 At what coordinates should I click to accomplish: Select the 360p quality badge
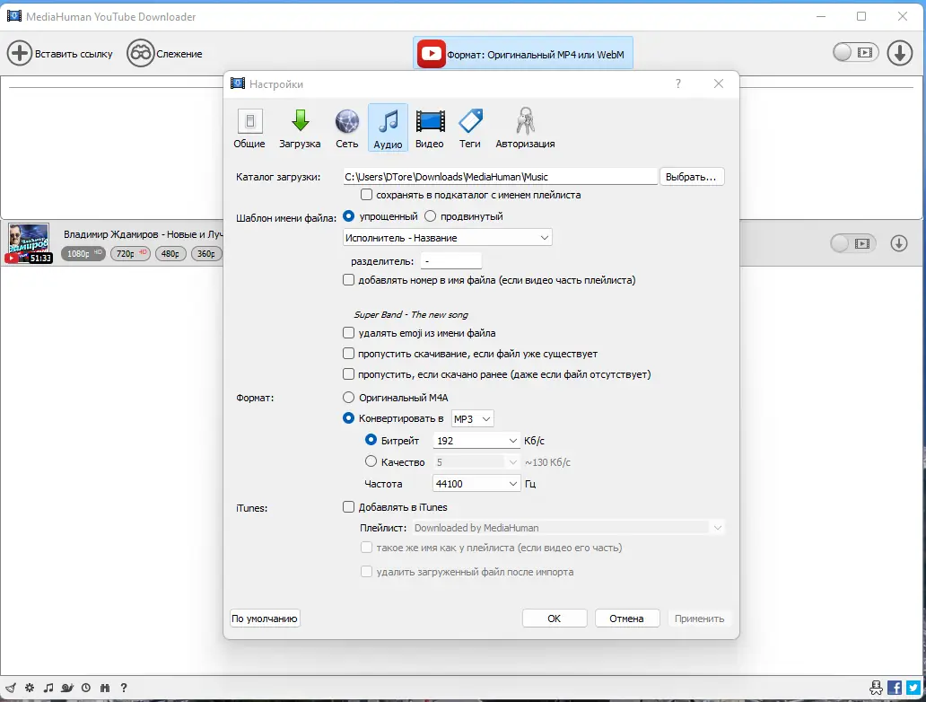(206, 253)
